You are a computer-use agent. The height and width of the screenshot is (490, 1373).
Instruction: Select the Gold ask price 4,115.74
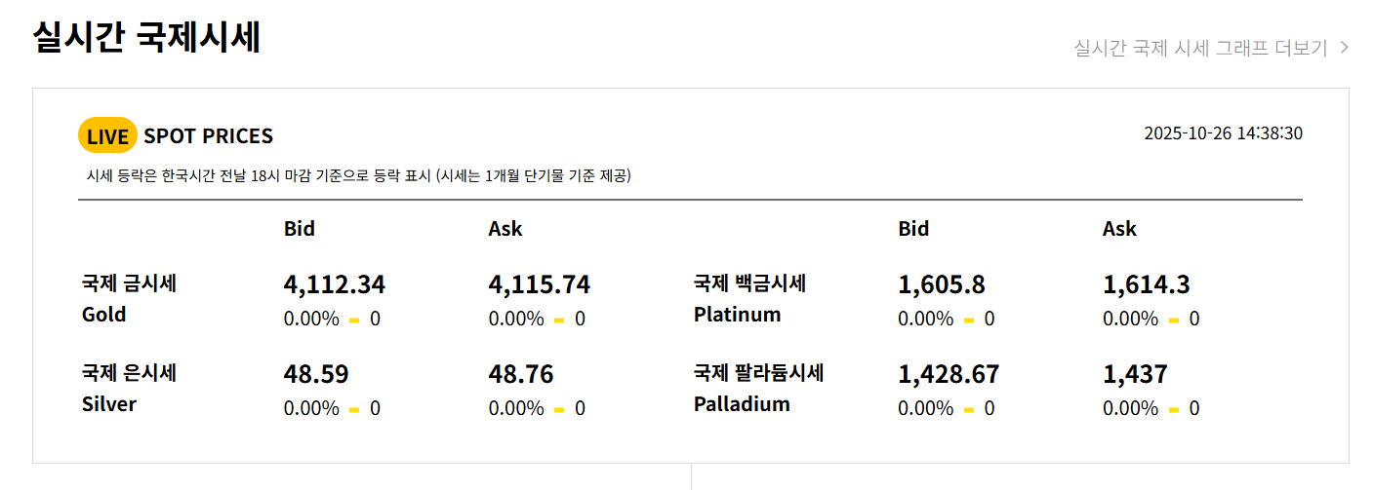(x=540, y=284)
